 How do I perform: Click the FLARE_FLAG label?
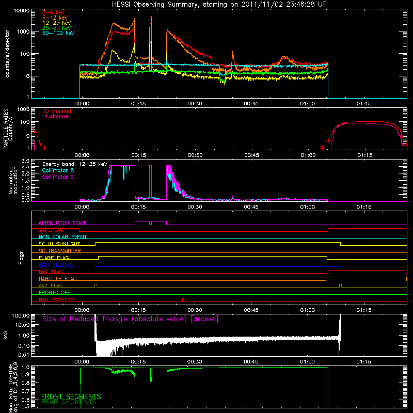click(54, 258)
